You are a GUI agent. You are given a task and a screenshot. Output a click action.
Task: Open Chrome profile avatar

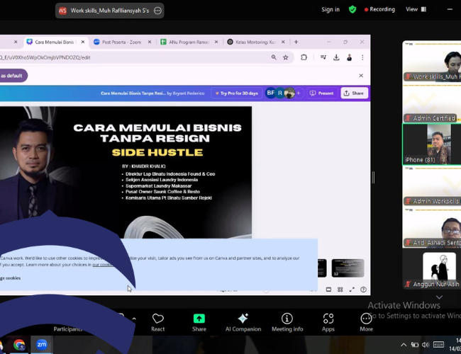[349, 57]
